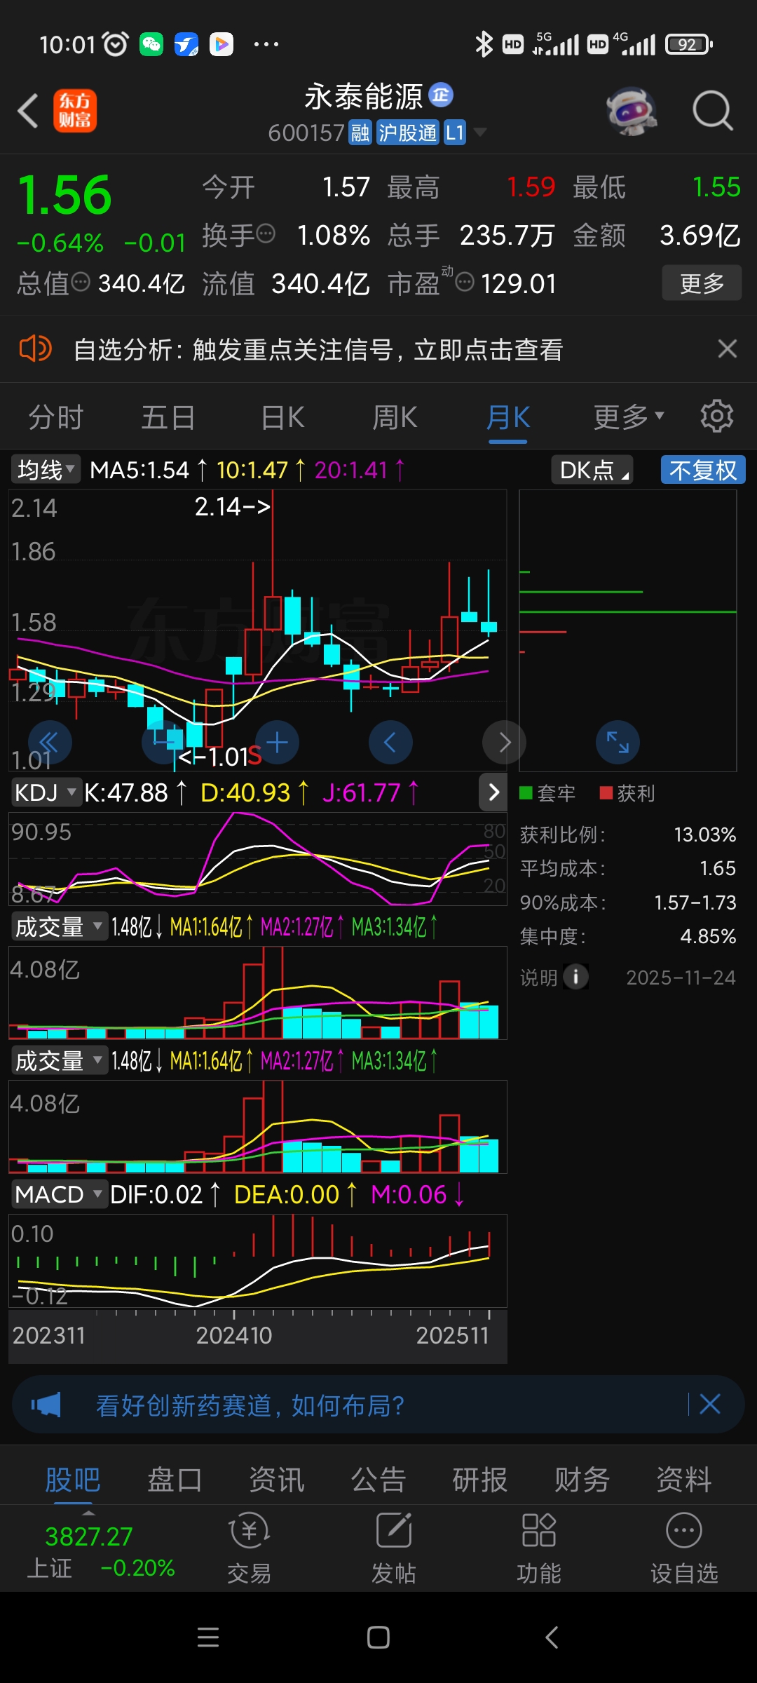The height and width of the screenshot is (1683, 757).
Task: Open the first 成交量 indicator dropdown
Action: click(x=59, y=927)
